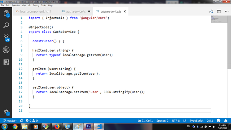Close the cache.service.ts tab
Screen dimensions: 231x130
click(x=125, y=11)
